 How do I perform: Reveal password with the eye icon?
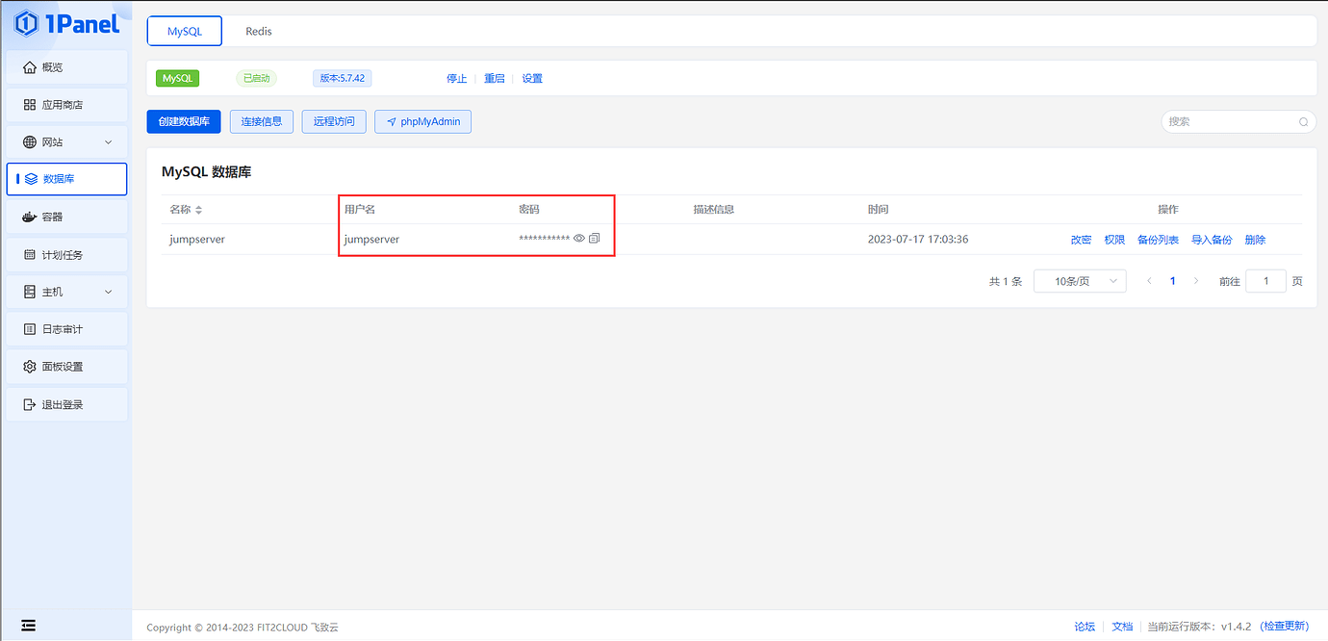click(579, 239)
